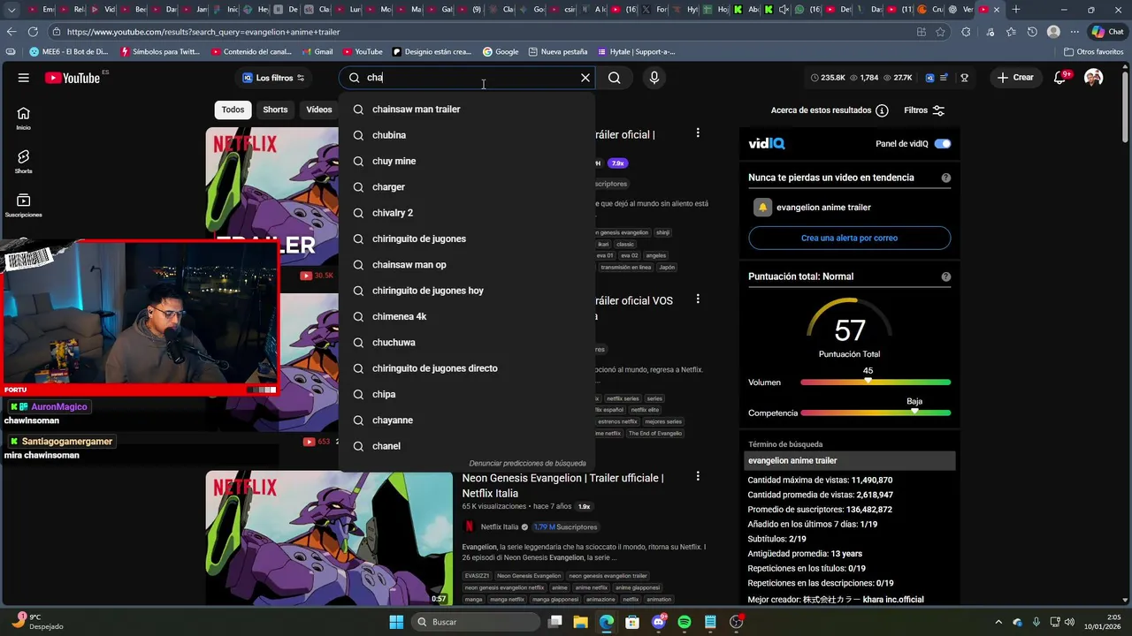This screenshot has width=1132, height=636.
Task: Click the Competencia score slider
Action: click(876, 413)
